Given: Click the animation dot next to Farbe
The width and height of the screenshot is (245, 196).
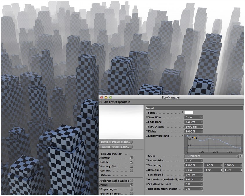Looking at the screenshot, I should click(147, 112).
